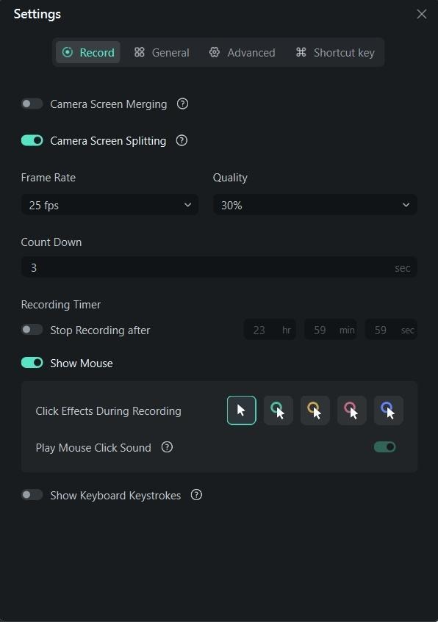Toggle Play Mouse Click Sound switch
438x622 pixels.
(x=385, y=447)
